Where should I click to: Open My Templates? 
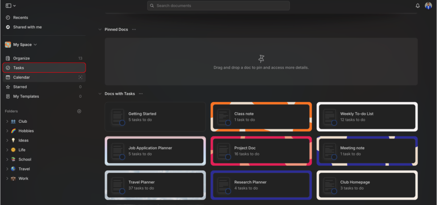(26, 96)
